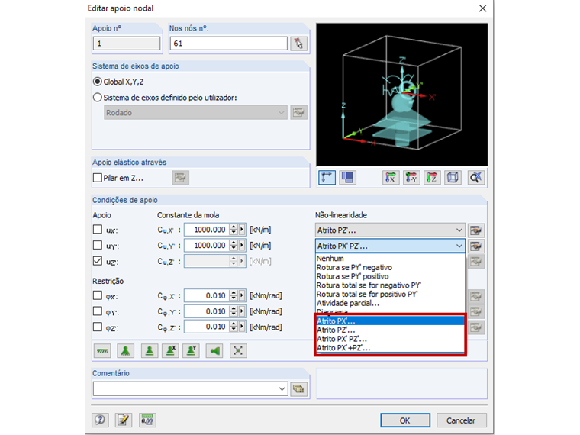Choose Rotura se PY' positivo option
Image resolution: width=580 pixels, height=435 pixels.
coord(390,276)
